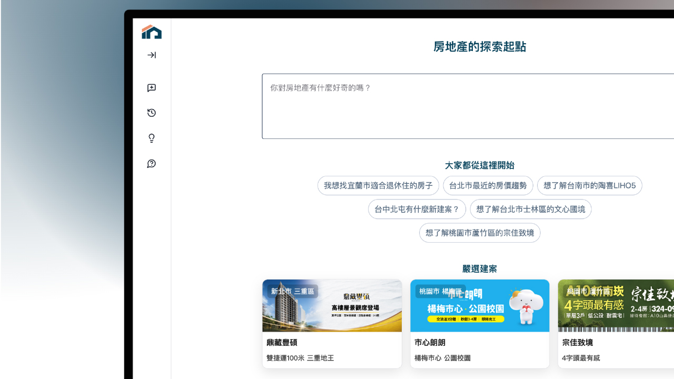Select suggestion 台北市最近的房價趨勢
The image size is (674, 379).
click(x=488, y=186)
